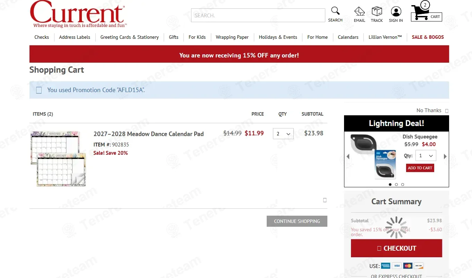Open the Lillian Vernon menu
472x278 pixels.
point(385,37)
